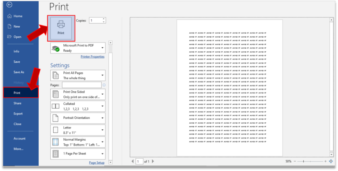Image resolution: width=338 pixels, height=171 pixels.
Task: Open the Normal Margins dropdown
Action: [x=78, y=142]
